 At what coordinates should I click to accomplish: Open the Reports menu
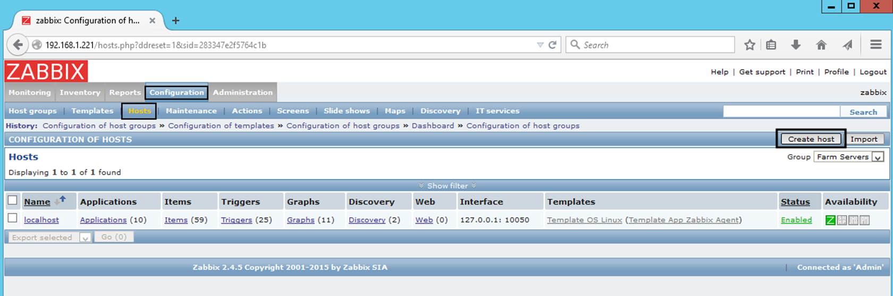coord(125,92)
